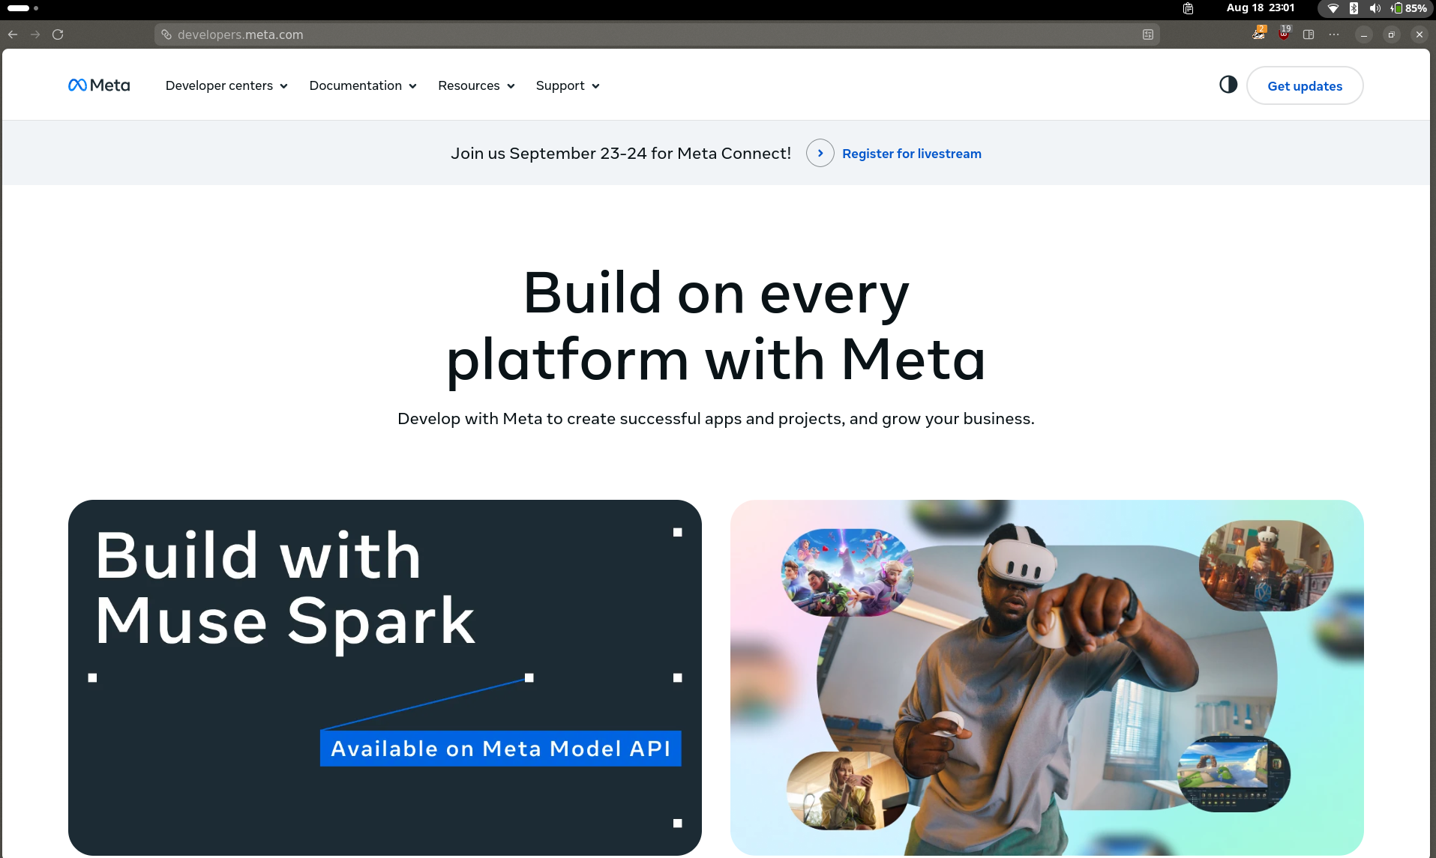This screenshot has height=858, width=1436.
Task: Click the volume speaker icon
Action: [1375, 8]
